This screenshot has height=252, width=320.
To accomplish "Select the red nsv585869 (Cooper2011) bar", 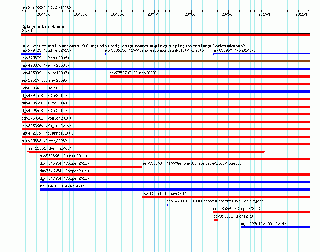I will pos(262,212).
